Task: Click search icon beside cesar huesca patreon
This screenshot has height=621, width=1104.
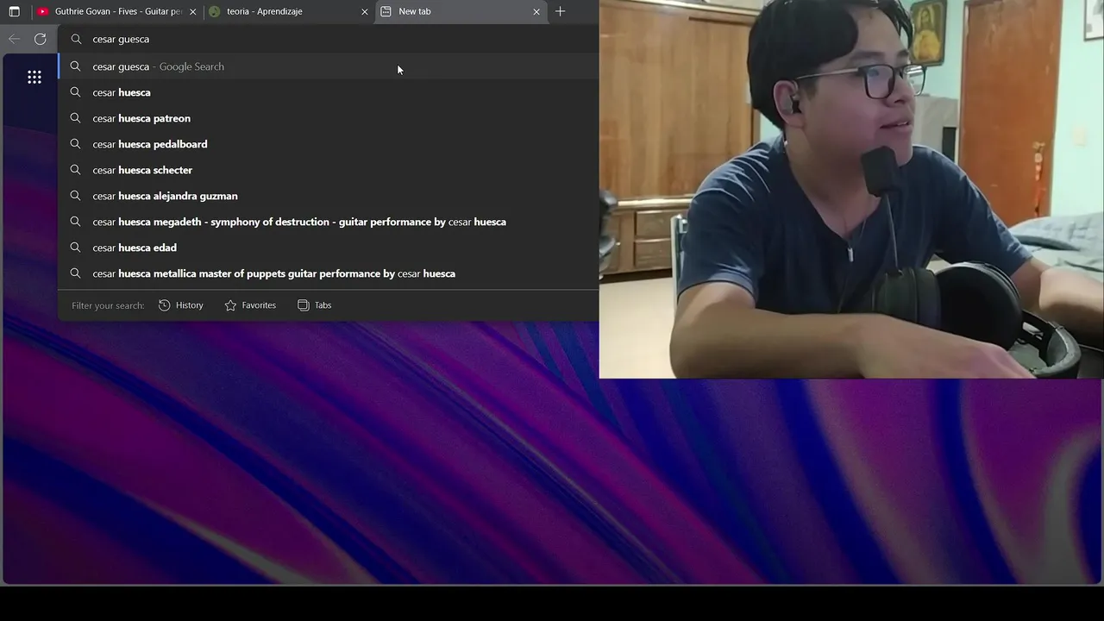Action: [x=75, y=118]
